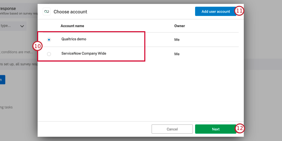Click the Account name column header
This screenshot has height=141, width=282.
(72, 26)
